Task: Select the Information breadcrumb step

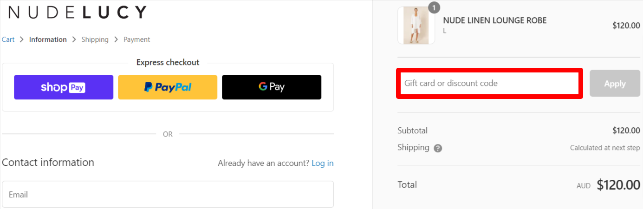Action: (48, 39)
